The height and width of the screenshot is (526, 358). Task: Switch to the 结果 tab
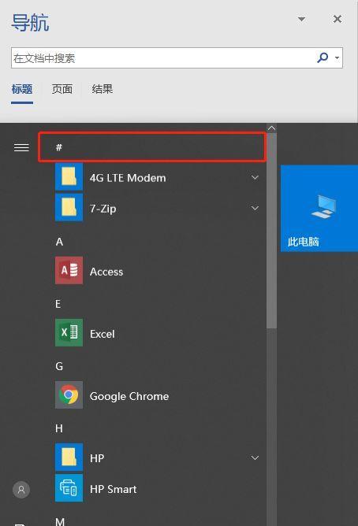tap(102, 89)
